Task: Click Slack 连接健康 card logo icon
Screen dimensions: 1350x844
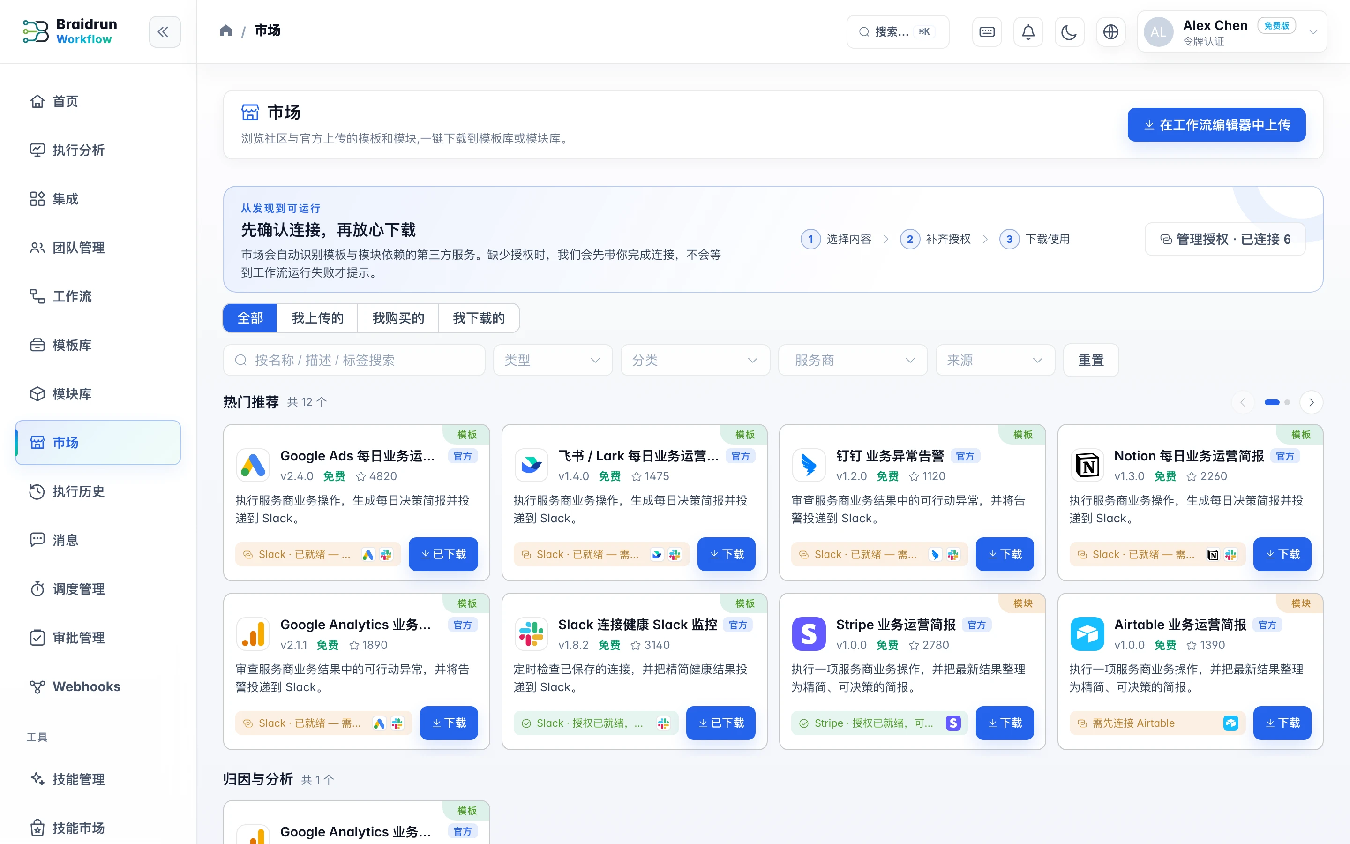Action: coord(531,633)
